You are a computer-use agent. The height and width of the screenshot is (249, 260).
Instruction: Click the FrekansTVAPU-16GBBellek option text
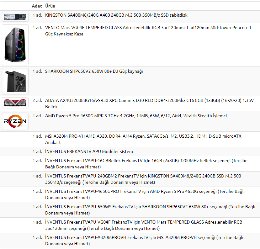point(146,164)
